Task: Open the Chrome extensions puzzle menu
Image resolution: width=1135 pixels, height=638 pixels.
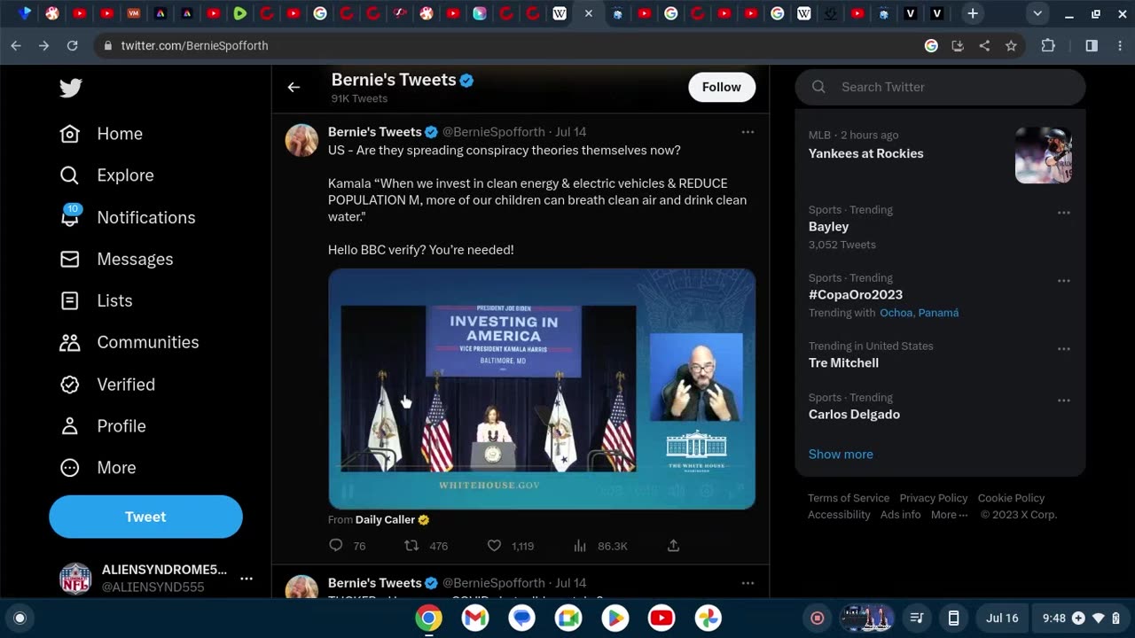Action: pyautogui.click(x=1048, y=45)
